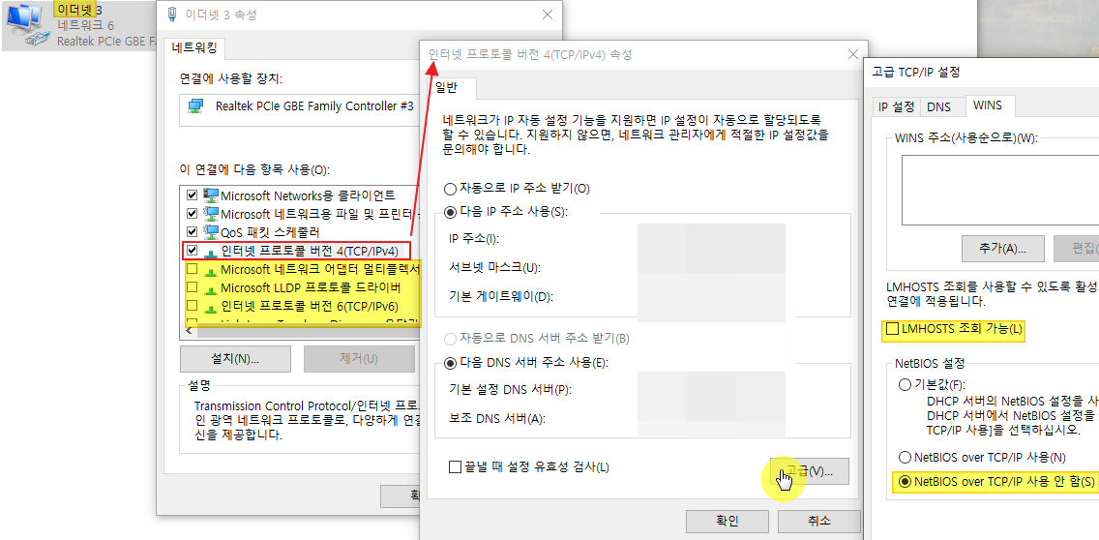
Task: Switch to the WINS tab
Action: click(988, 105)
